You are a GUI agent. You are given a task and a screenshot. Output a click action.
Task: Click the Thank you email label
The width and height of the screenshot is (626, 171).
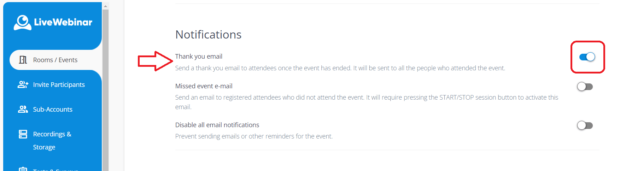coord(199,57)
